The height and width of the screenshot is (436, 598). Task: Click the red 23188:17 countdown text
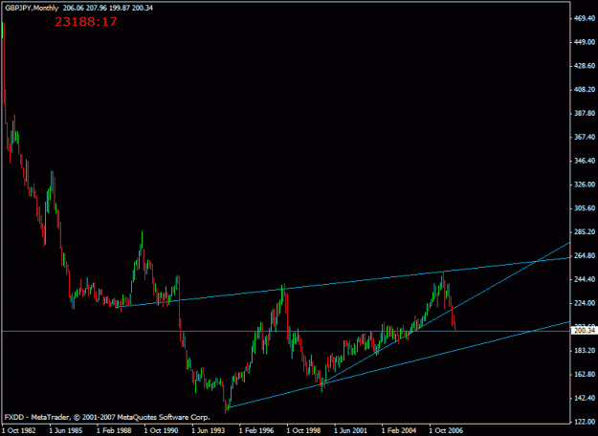85,22
